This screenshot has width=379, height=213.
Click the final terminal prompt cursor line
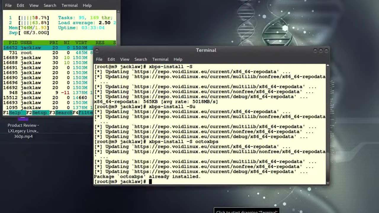pyautogui.click(x=123, y=182)
